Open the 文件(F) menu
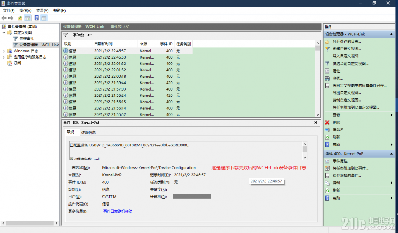Image resolution: width=398 pixels, height=233 pixels. point(8,11)
